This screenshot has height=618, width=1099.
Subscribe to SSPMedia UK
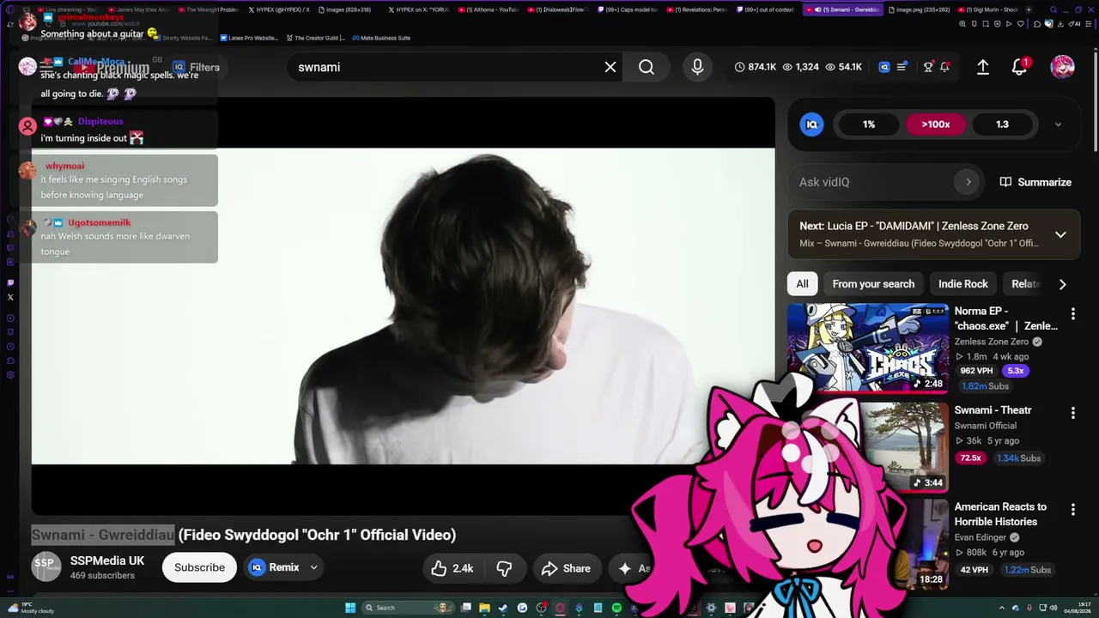(x=199, y=567)
